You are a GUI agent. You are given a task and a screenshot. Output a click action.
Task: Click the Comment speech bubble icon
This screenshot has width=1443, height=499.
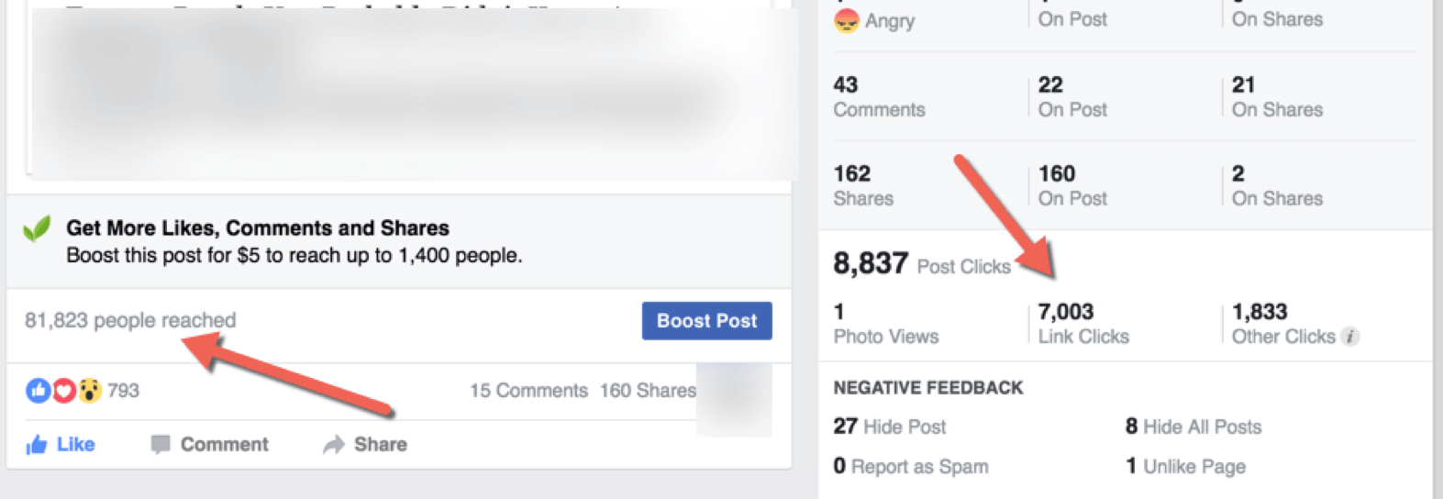tap(160, 445)
